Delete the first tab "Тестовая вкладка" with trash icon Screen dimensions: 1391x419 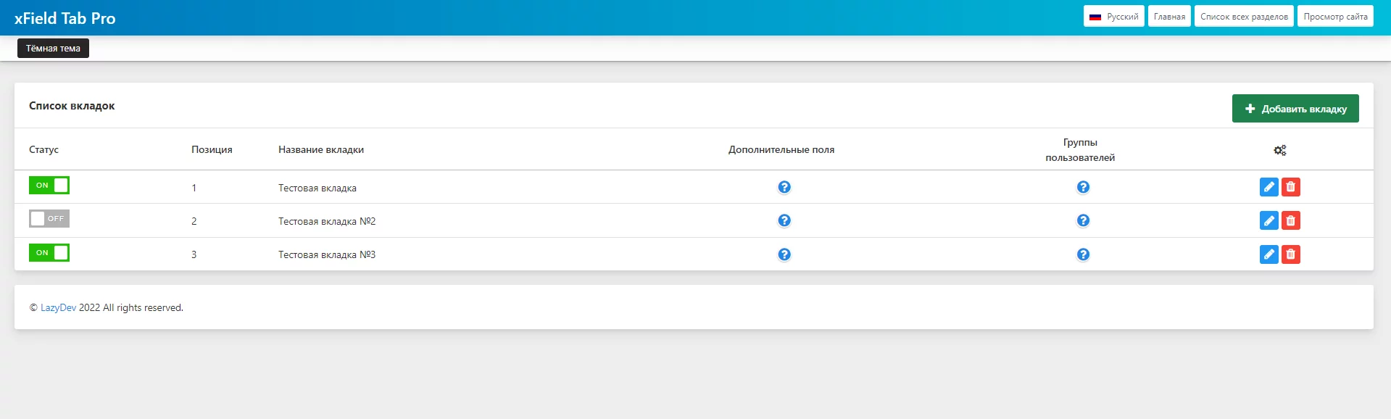1290,187
